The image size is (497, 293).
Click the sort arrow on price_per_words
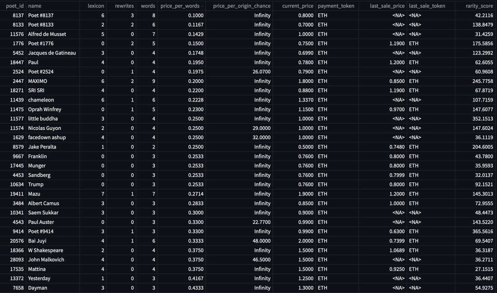point(203,6)
